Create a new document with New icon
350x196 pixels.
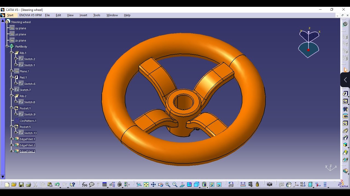(x=7, y=185)
